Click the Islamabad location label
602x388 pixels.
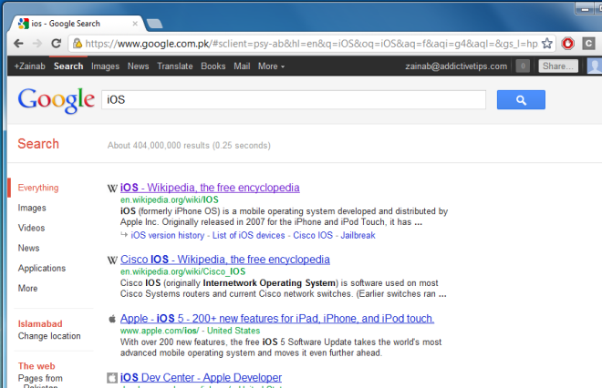[40, 324]
